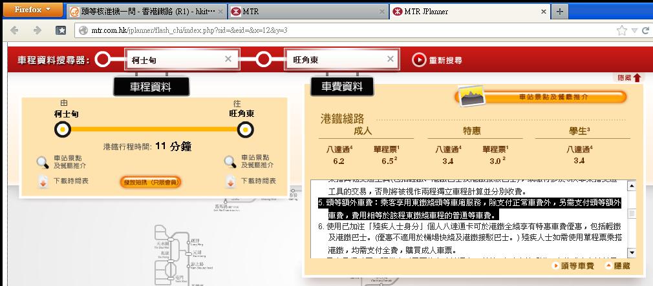This screenshot has width=653, height=286.
Task: Open 車站景點及餐廳推介 magnifier for 旺角東
Action: (x=230, y=161)
